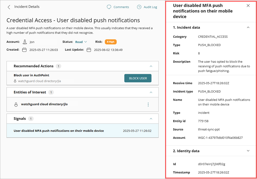The image size is (257, 179).
Task: Collapse the Signals section
Action: coord(151,119)
